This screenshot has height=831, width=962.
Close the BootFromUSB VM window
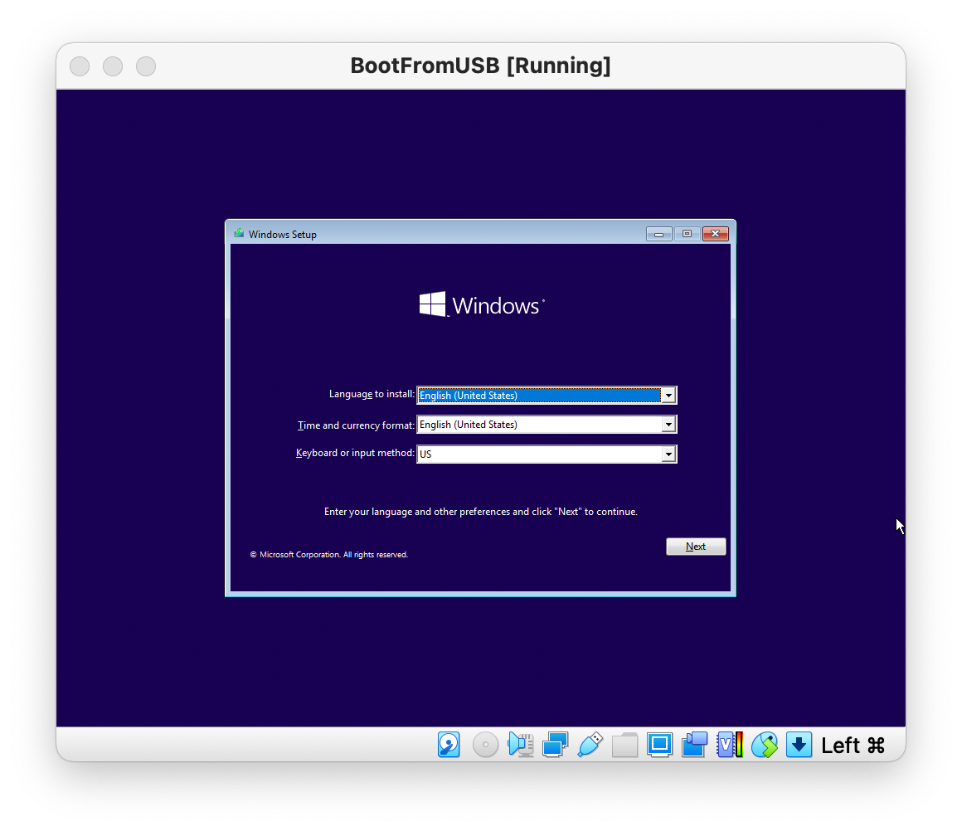[80, 66]
